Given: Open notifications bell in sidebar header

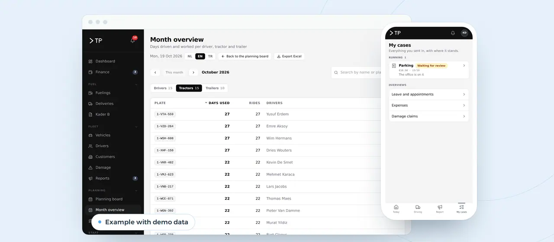Looking at the screenshot, I should pyautogui.click(x=133, y=40).
